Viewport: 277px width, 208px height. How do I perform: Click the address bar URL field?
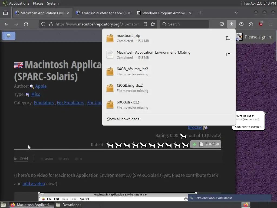[x=98, y=24]
